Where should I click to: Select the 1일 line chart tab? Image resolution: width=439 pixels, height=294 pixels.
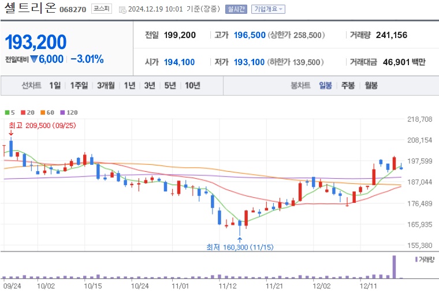55,85
